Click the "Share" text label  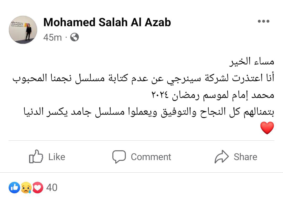[245, 157]
